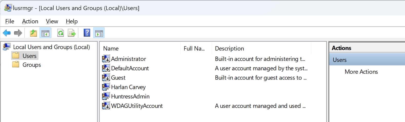
Task: Open Help via the question mark icon
Action: (x=87, y=33)
